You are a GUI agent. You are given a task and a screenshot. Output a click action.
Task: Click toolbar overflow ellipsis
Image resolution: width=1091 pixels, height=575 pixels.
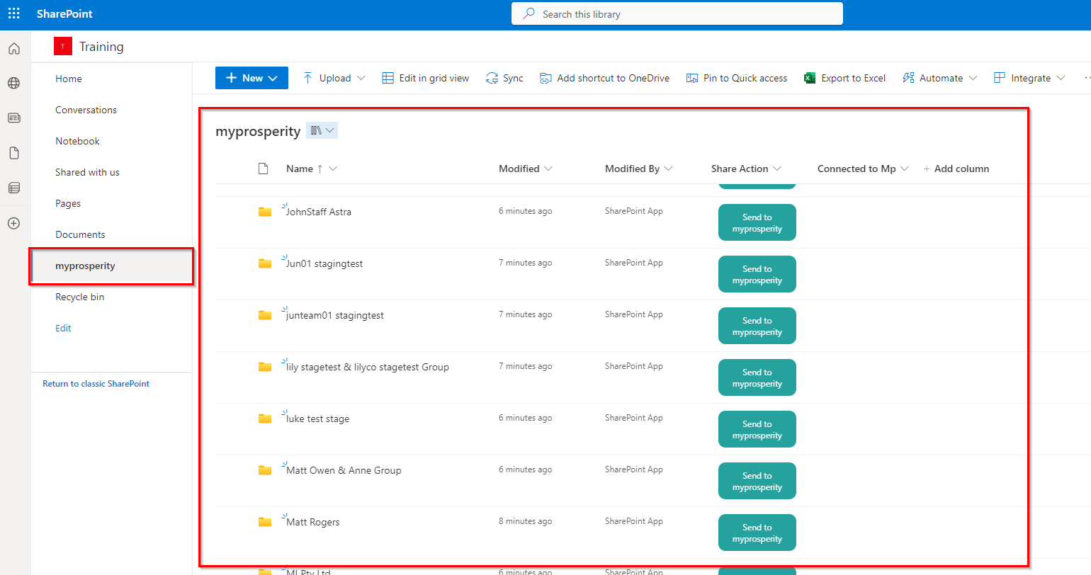tap(1087, 78)
